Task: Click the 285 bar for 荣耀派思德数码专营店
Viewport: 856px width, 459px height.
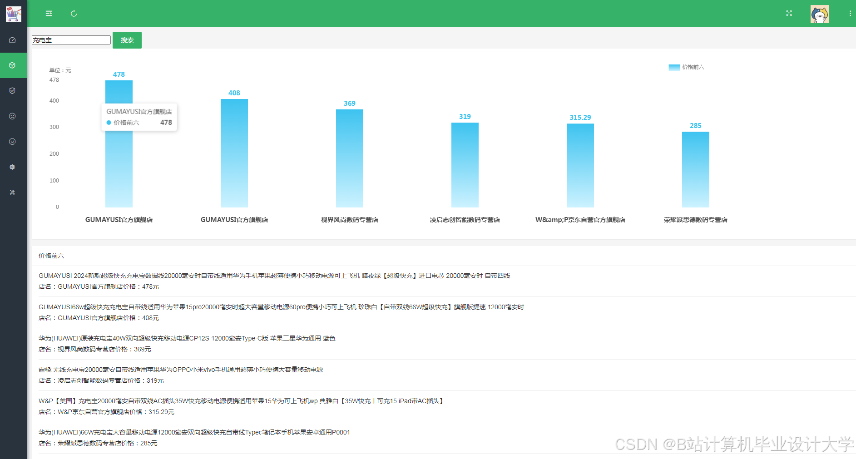Action: (696, 170)
